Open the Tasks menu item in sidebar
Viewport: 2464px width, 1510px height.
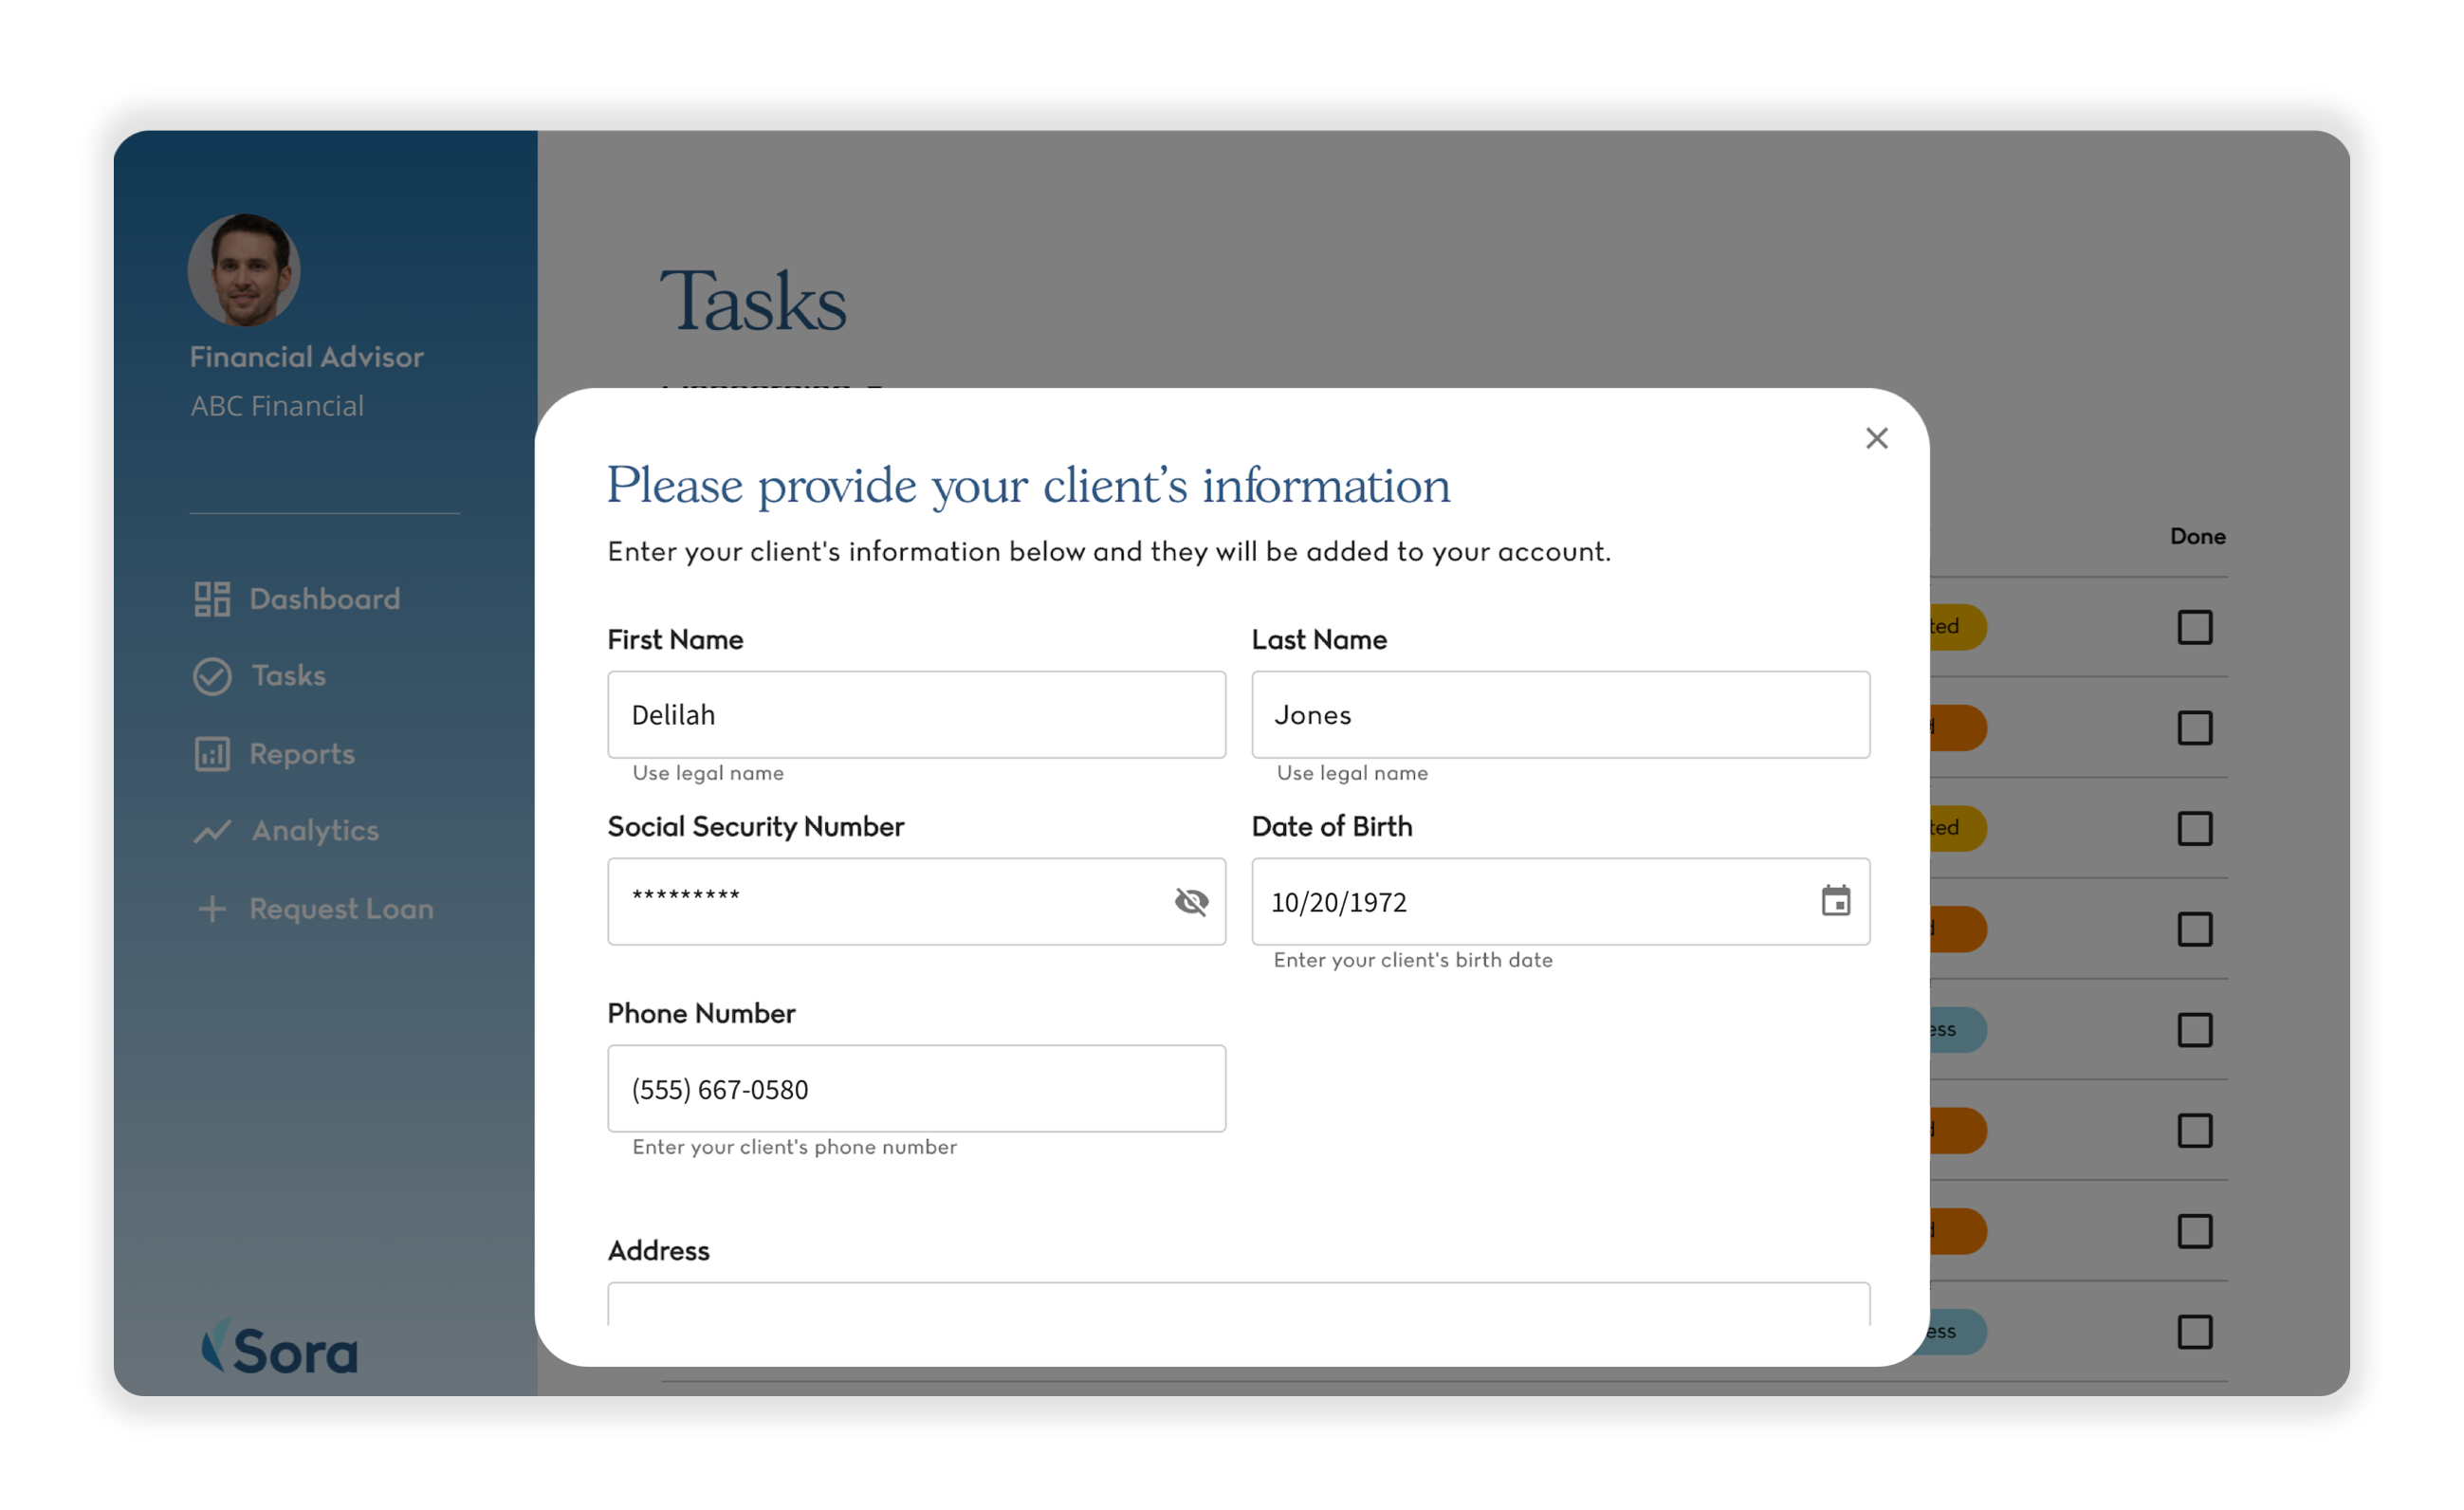(286, 674)
